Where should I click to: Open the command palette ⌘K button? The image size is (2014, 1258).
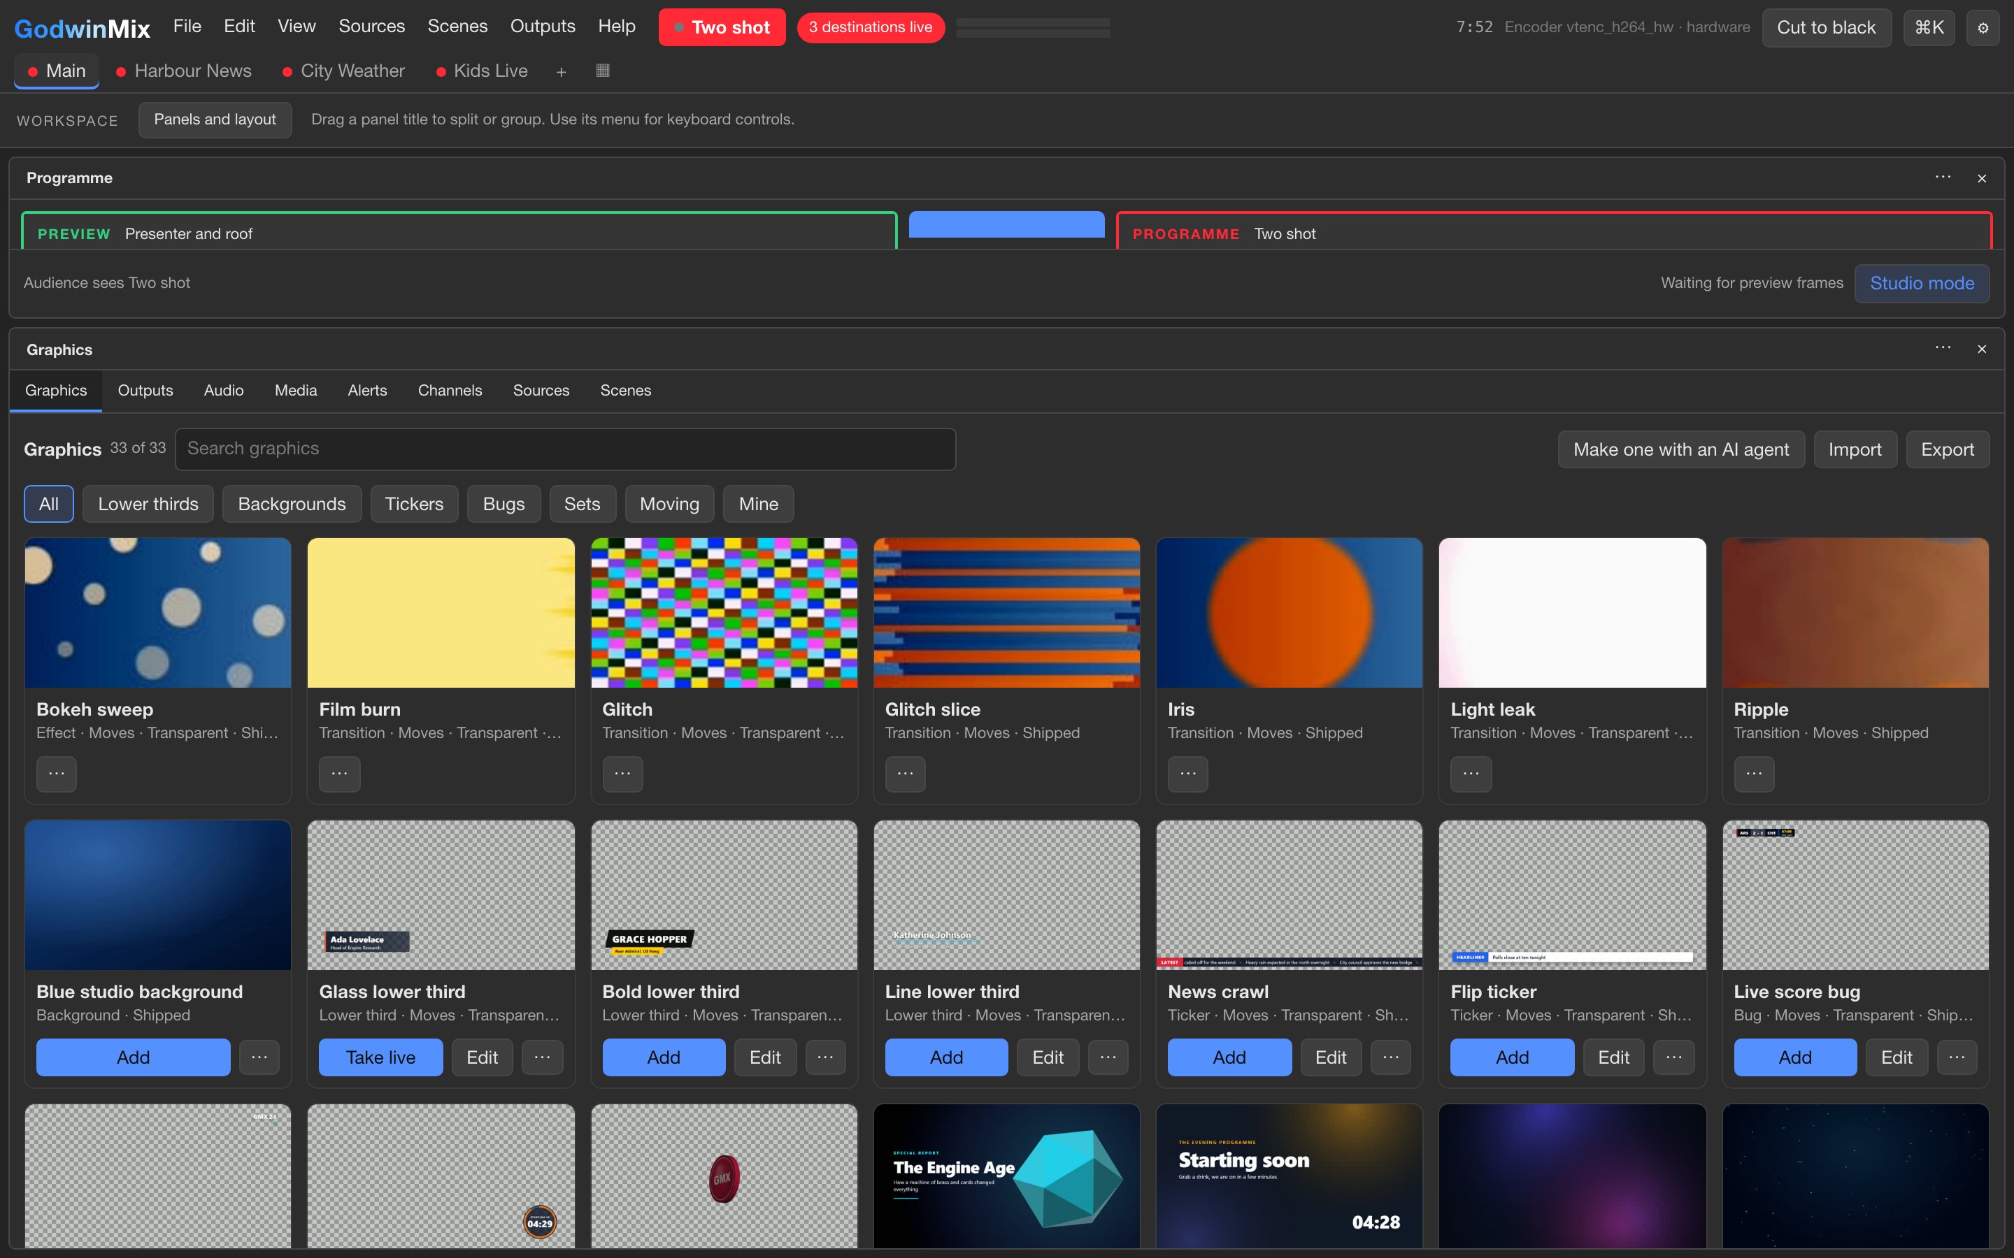1928,27
